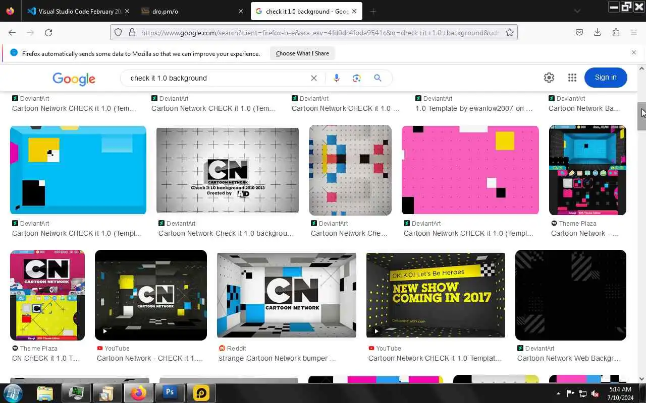Screen dimensions: 646x403
Task: Open the Windows Start menu
Action: [x=13, y=392]
